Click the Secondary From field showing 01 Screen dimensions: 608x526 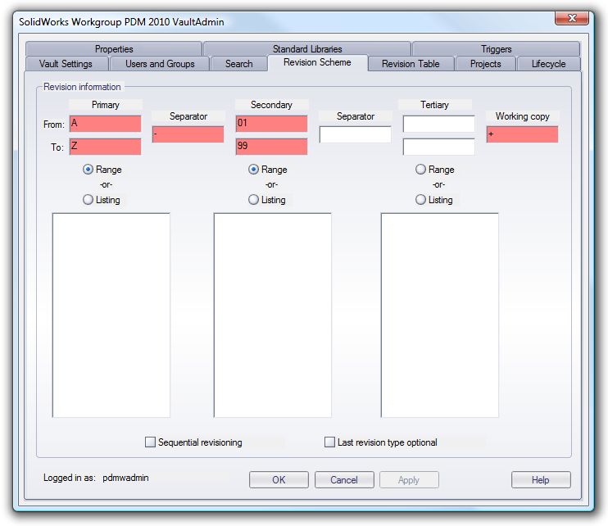[271, 124]
